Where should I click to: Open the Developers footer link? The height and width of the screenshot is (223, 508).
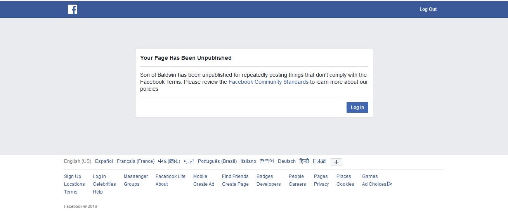coord(269,184)
